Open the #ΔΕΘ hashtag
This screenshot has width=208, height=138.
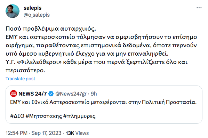click(x=17, y=116)
